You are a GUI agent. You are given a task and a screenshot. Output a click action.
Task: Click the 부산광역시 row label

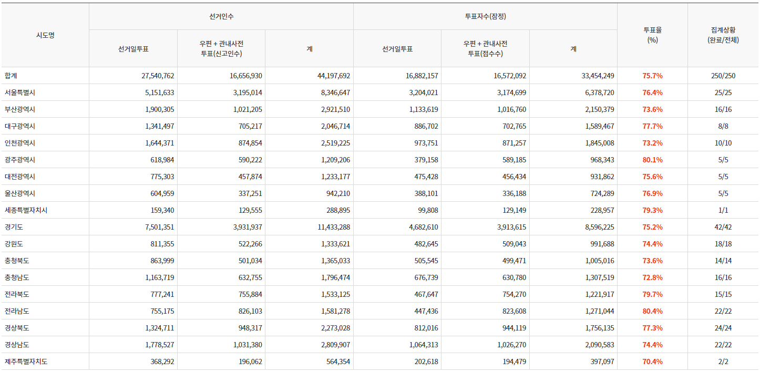point(19,109)
